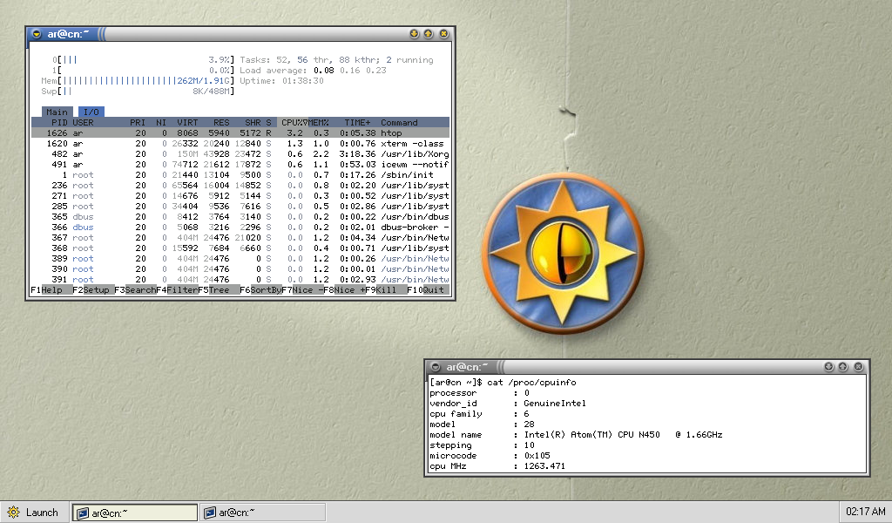Open F2 Setup in htop
The image size is (892, 523).
click(x=94, y=289)
